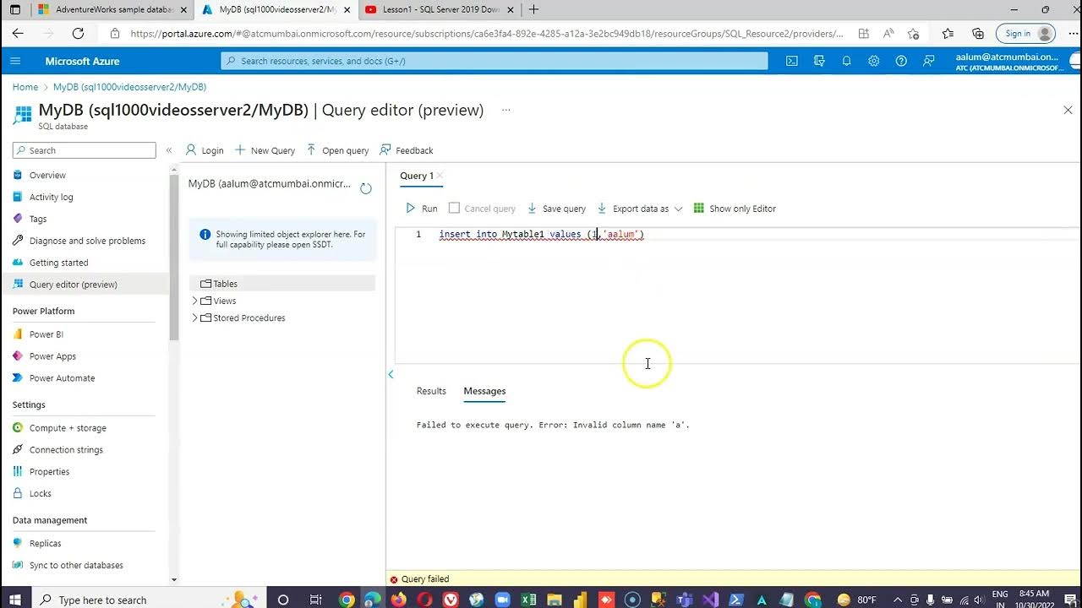
Task: Click Feedback in the query editor toolbar
Action: [407, 150]
